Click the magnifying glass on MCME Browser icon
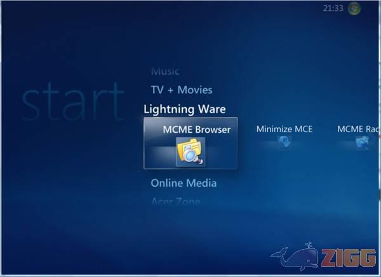The image size is (381, 277). (197, 159)
